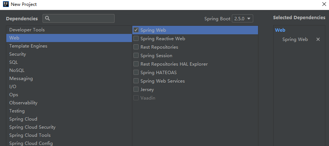Open the NoSQL dependencies list
This screenshot has height=146, width=329.
tap(69, 70)
